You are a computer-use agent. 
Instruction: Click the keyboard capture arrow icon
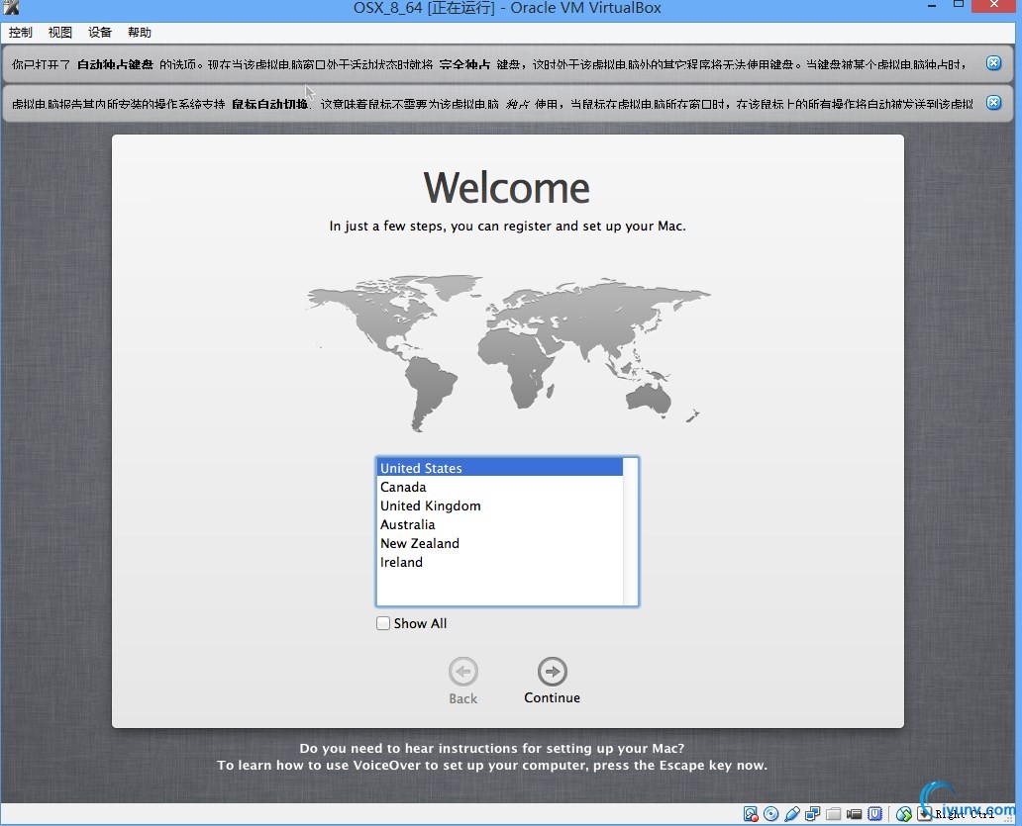pyautogui.click(x=924, y=813)
